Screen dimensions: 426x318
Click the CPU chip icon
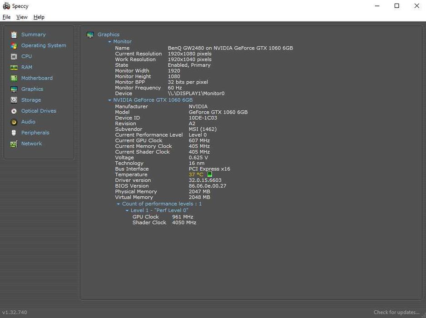tap(14, 56)
